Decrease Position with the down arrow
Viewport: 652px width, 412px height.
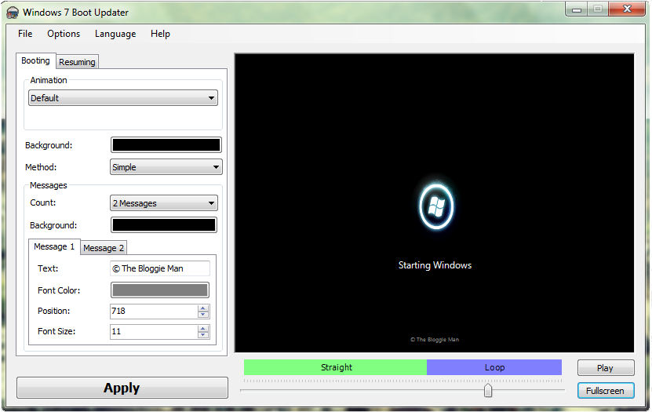(x=203, y=315)
